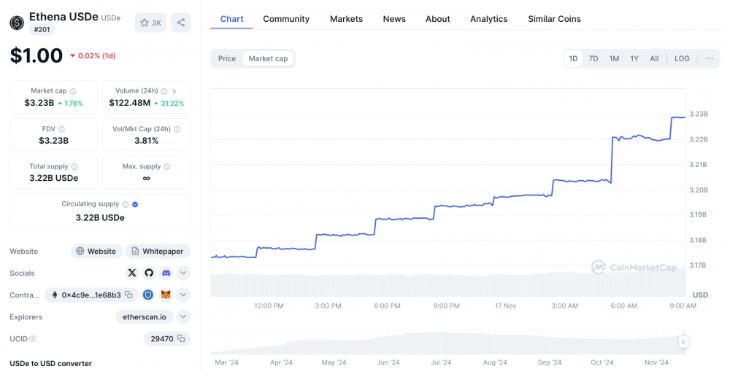
Task: Click the $1.00 price value
Action: pos(36,55)
